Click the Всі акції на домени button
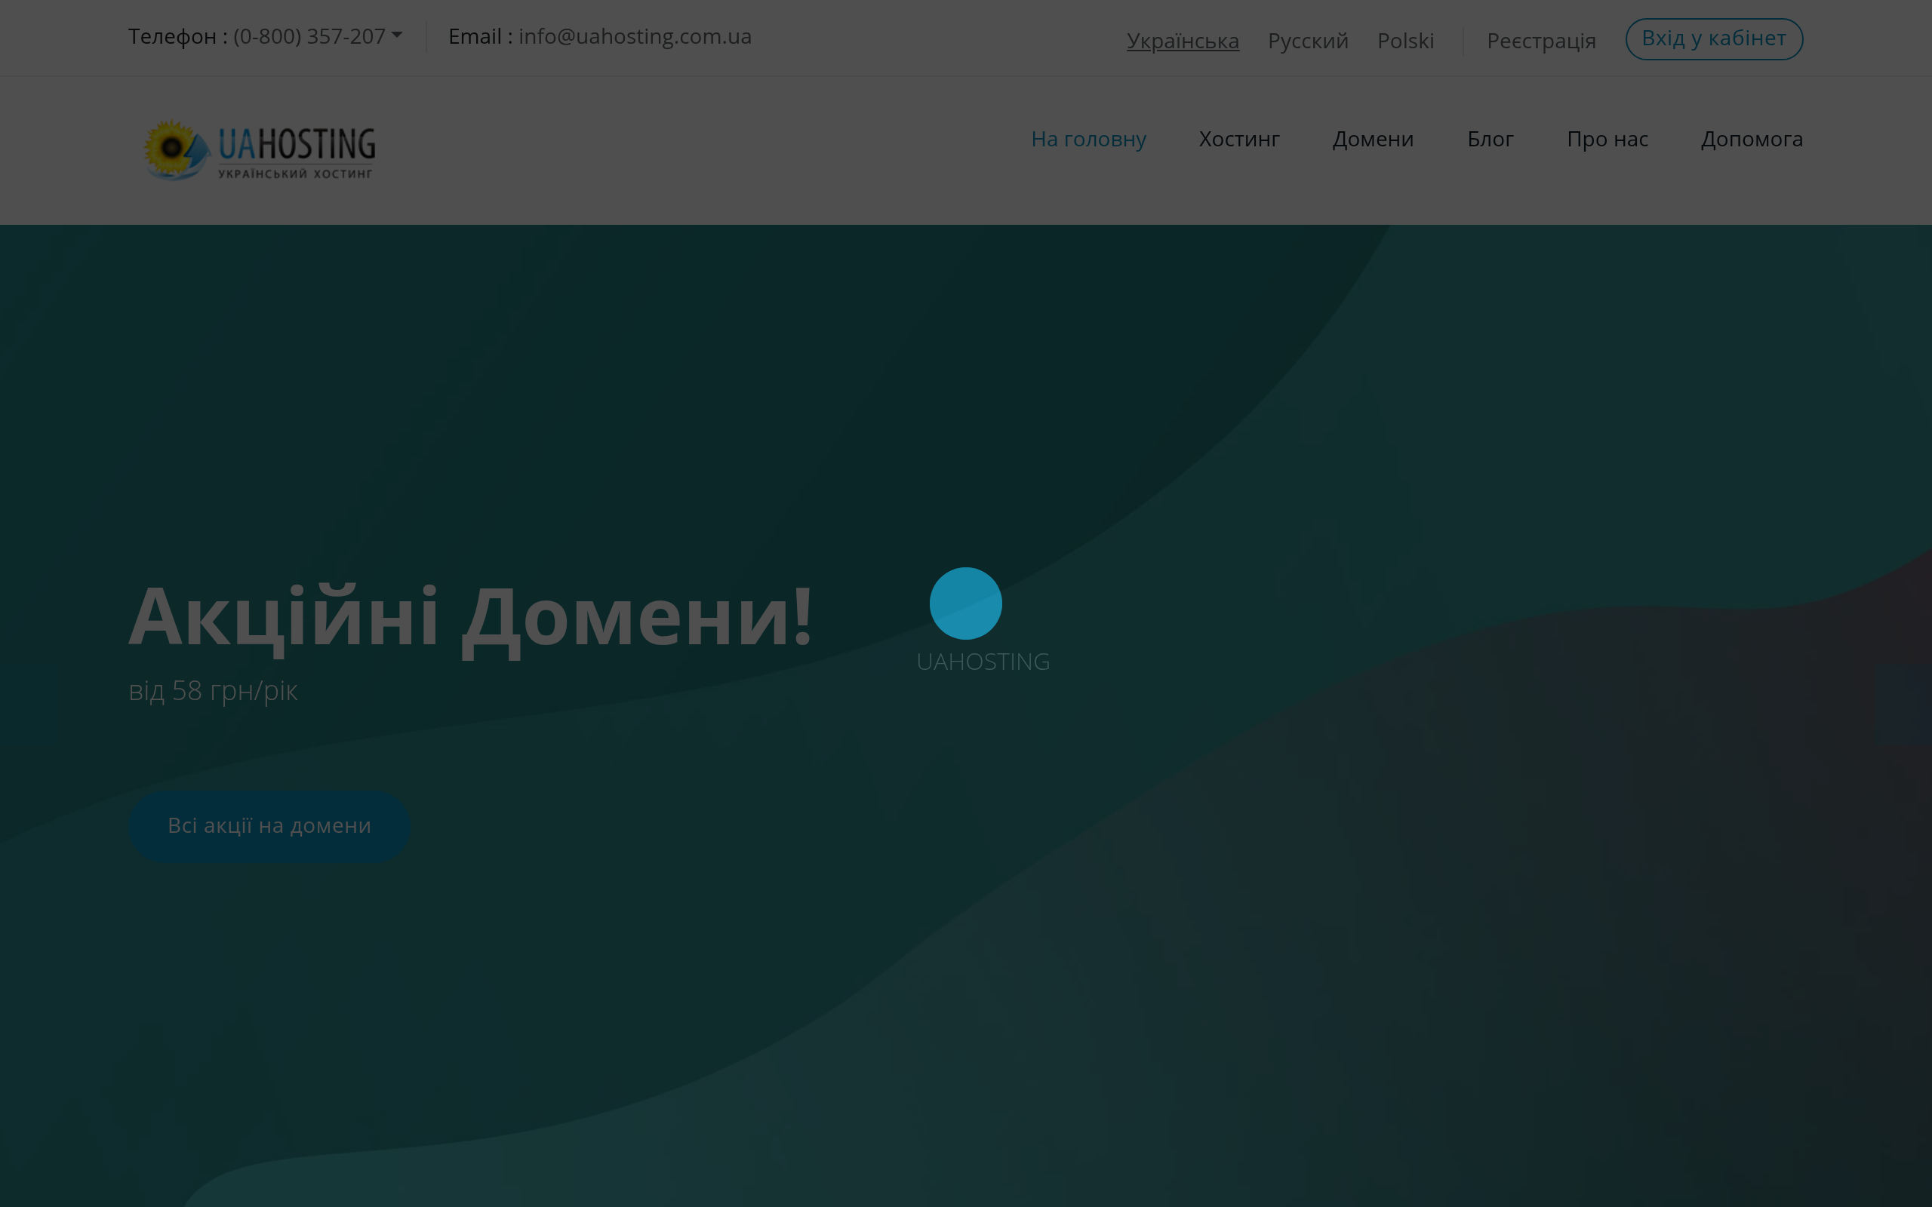 click(270, 826)
